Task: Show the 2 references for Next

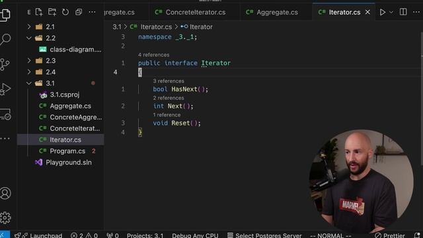Action: (169, 98)
